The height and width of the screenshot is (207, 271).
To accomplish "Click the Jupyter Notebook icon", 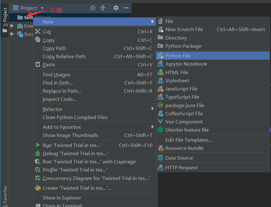I will pos(161,64).
